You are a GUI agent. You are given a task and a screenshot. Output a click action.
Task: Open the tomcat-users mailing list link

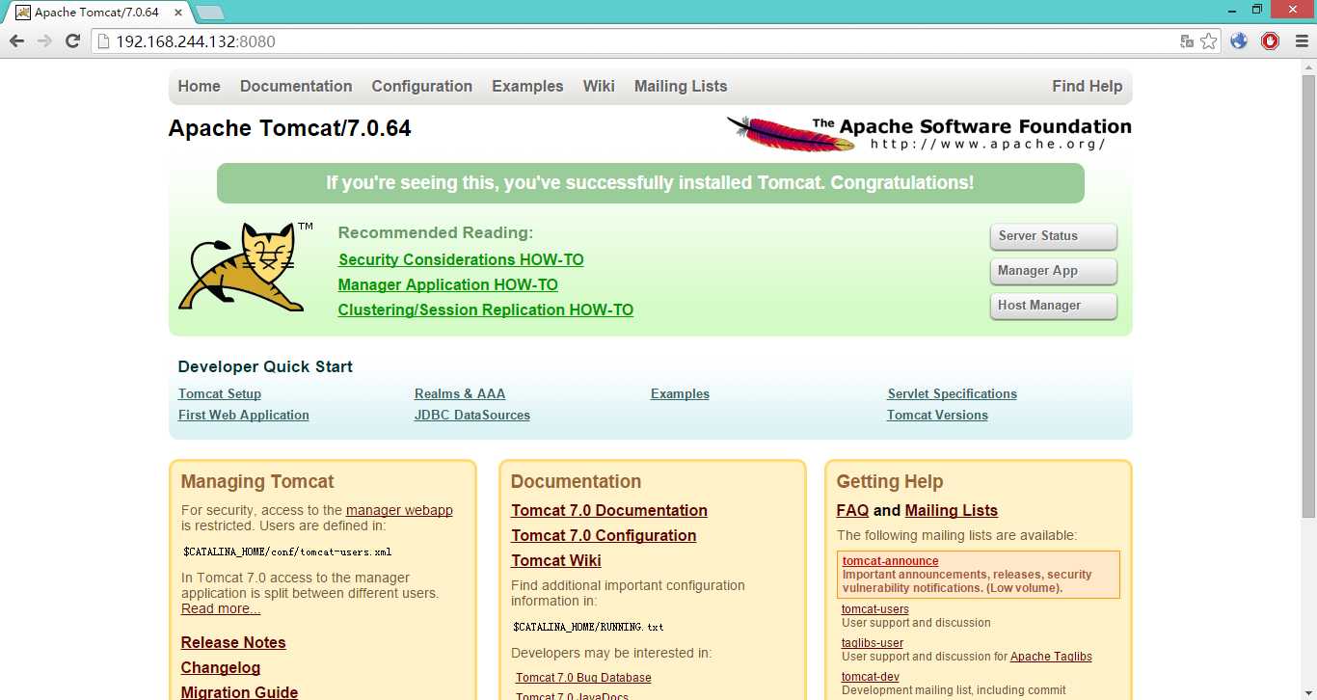pyautogui.click(x=875, y=609)
